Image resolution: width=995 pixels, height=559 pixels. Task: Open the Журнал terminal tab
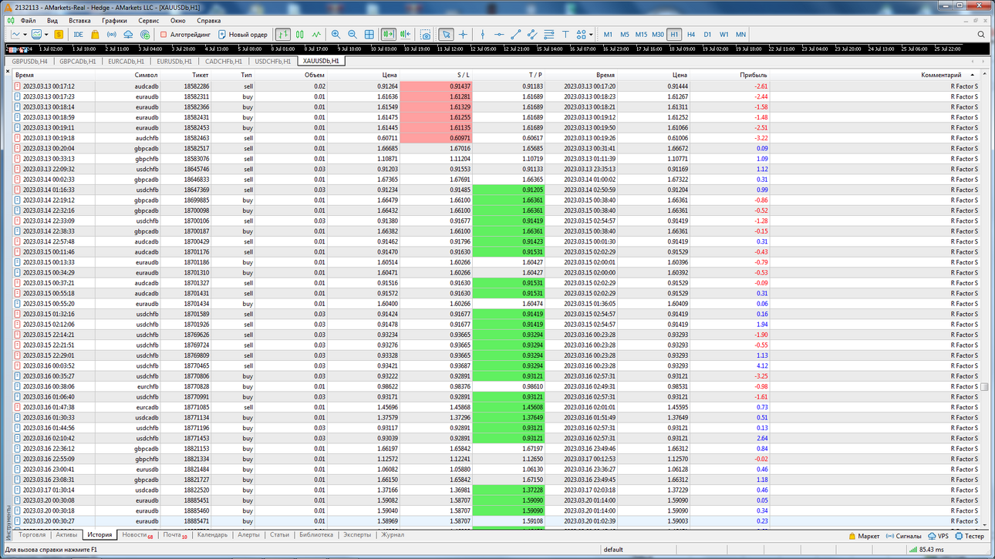[x=393, y=534]
